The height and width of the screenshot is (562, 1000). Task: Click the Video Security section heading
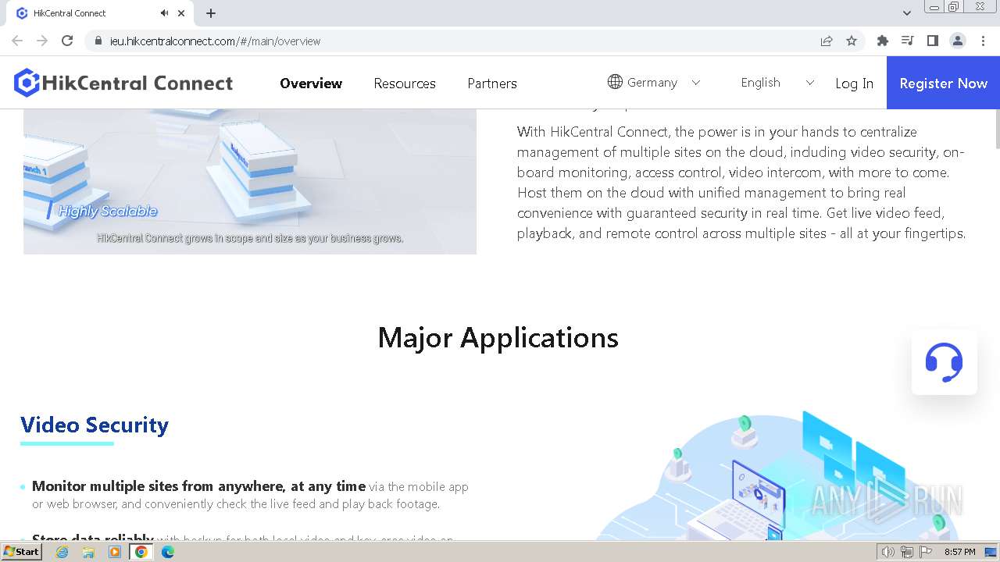click(x=95, y=425)
